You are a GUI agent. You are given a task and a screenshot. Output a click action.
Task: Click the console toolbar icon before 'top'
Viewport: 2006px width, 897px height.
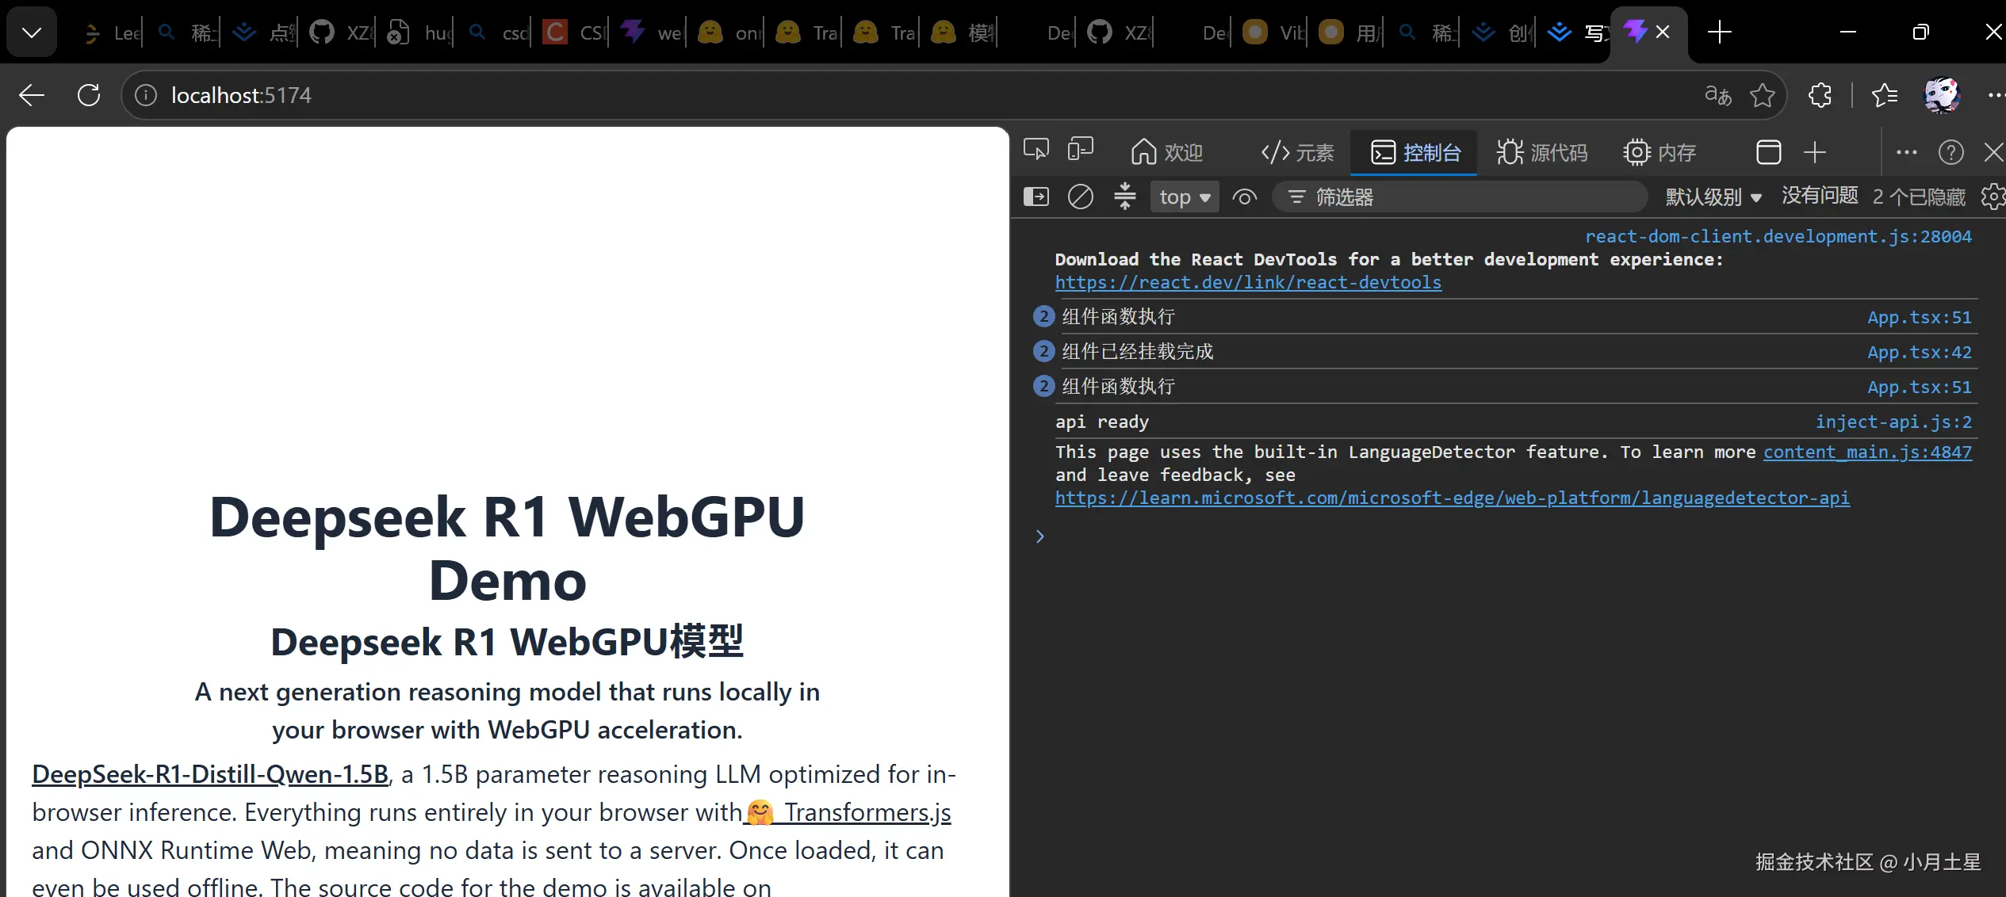click(1125, 197)
